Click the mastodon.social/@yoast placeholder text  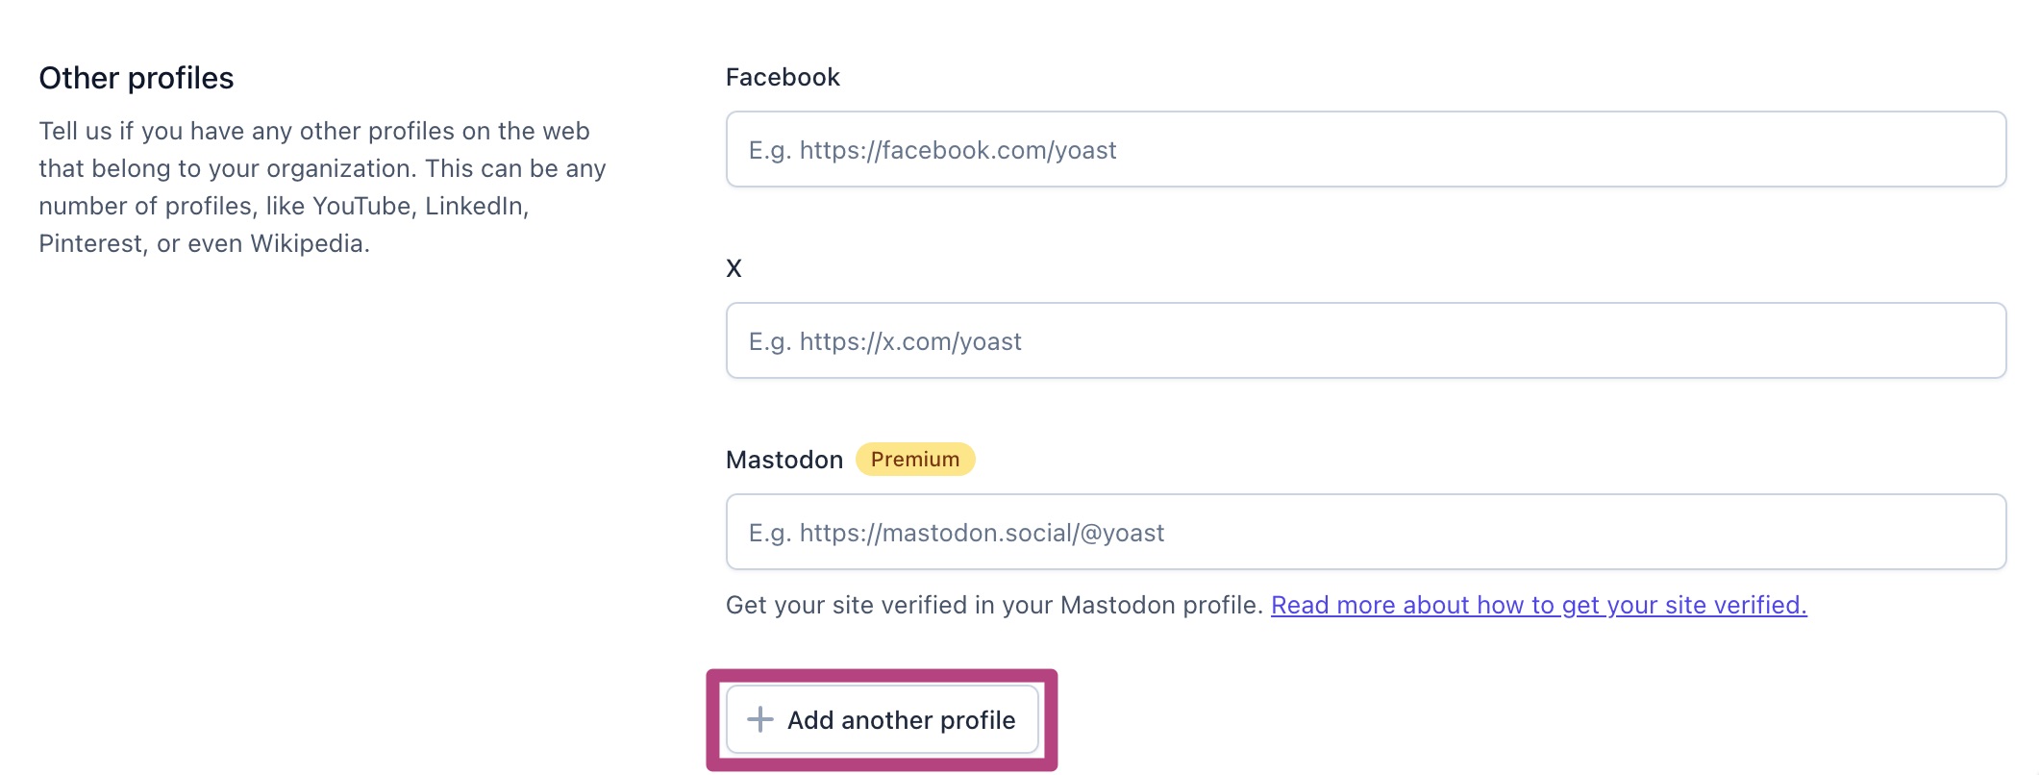957,533
